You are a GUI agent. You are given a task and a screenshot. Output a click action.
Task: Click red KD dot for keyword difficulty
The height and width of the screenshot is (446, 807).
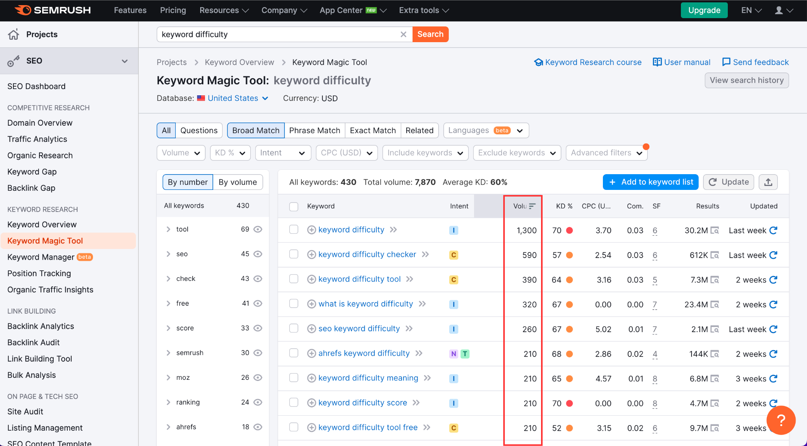point(569,230)
